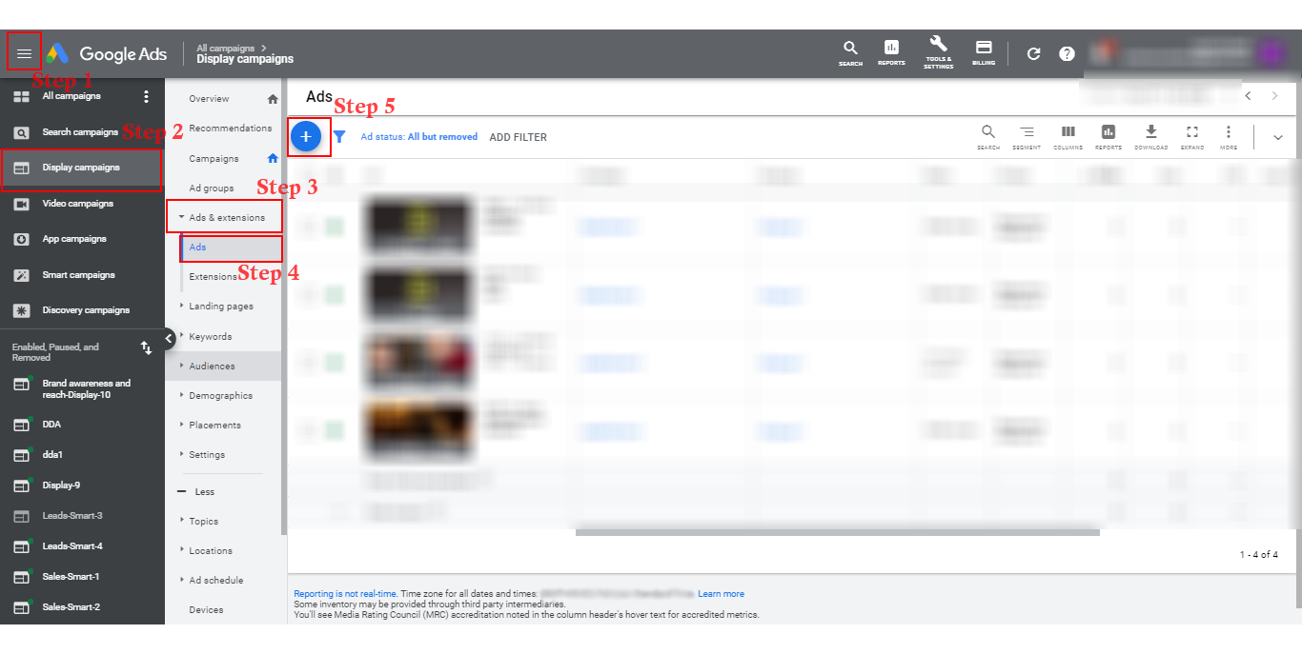This screenshot has height=654, width=1302.
Task: Open Tools & Settings wrench
Action: [x=938, y=52]
